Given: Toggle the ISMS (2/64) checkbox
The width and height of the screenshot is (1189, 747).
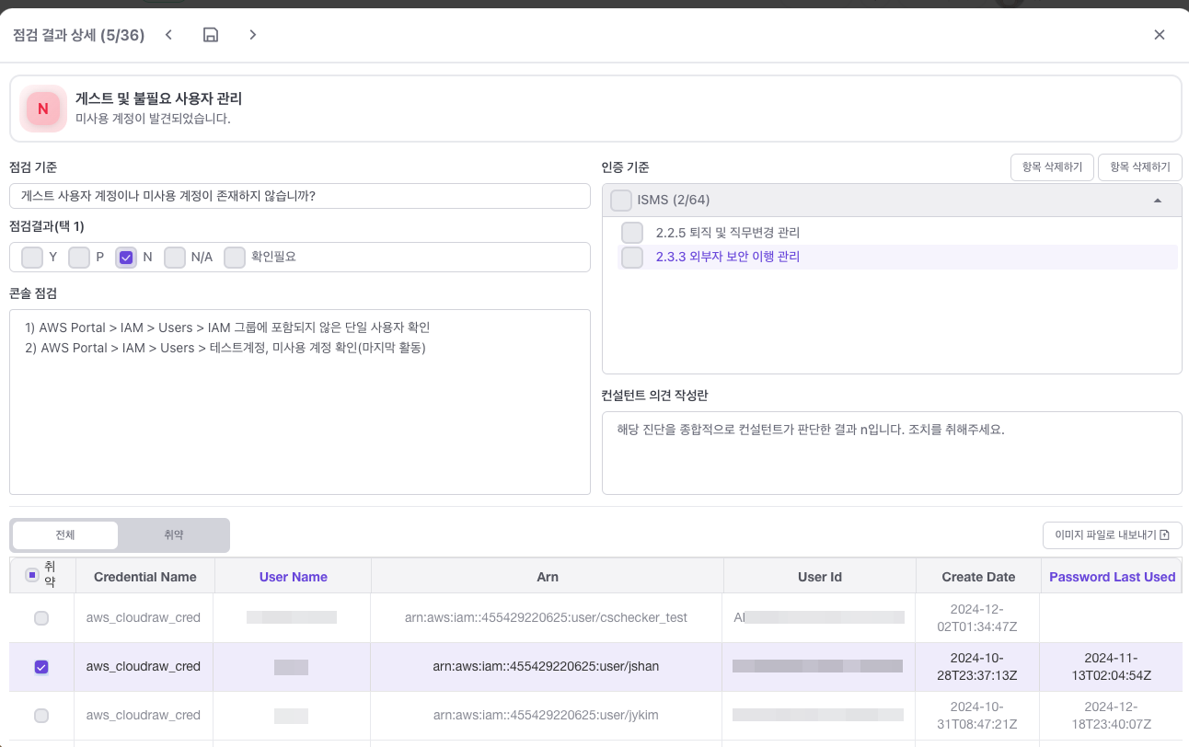Looking at the screenshot, I should point(621,201).
